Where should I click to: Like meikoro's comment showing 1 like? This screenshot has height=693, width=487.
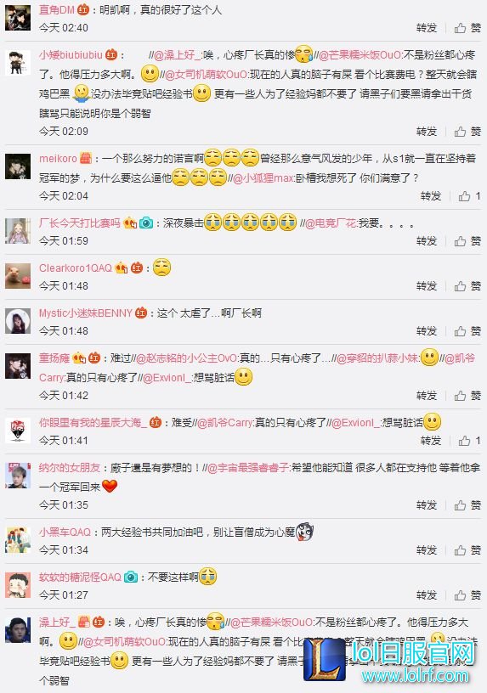tap(469, 196)
